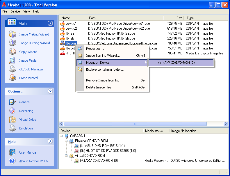The width and height of the screenshot is (230, 176).
Task: Collapse the CARAPAU computer tree node
Action: [61, 136]
